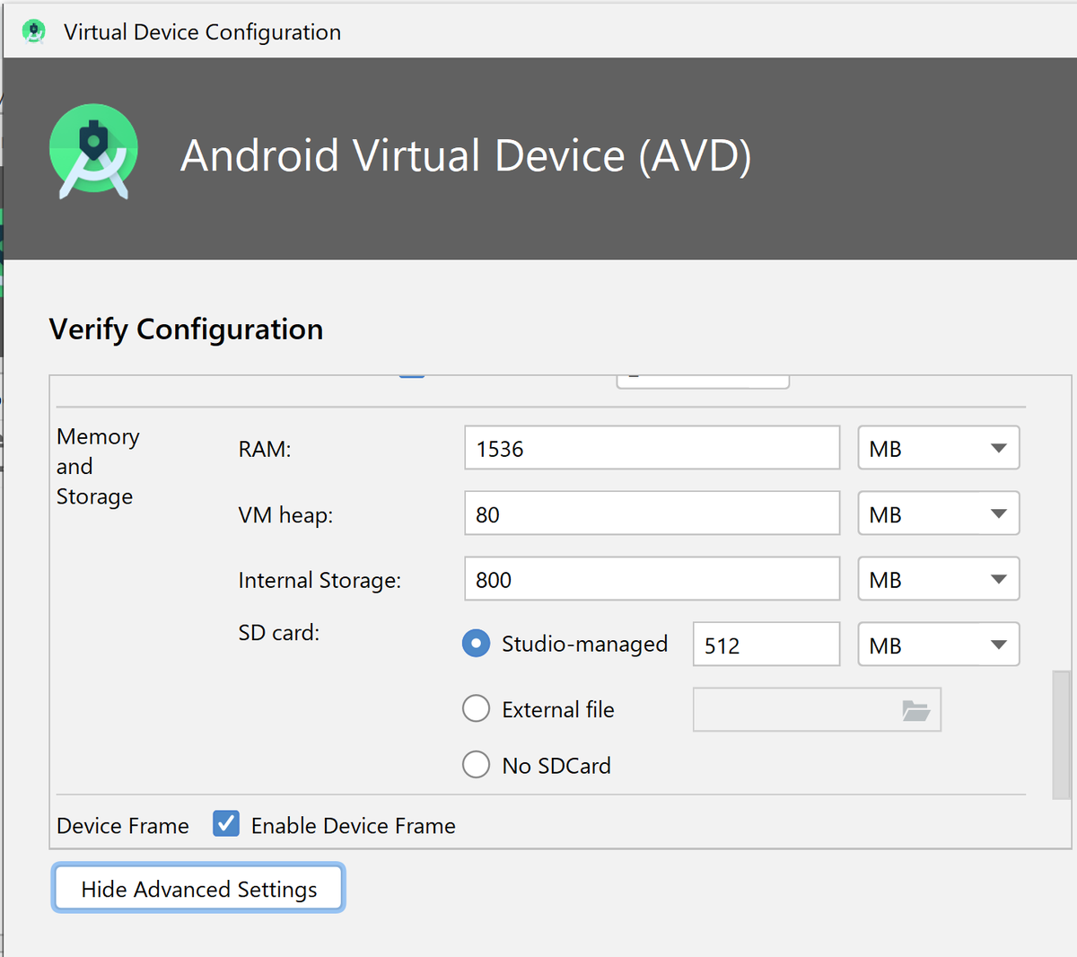Click the RAM value field showing 1536
This screenshot has width=1077, height=957.
coord(652,447)
